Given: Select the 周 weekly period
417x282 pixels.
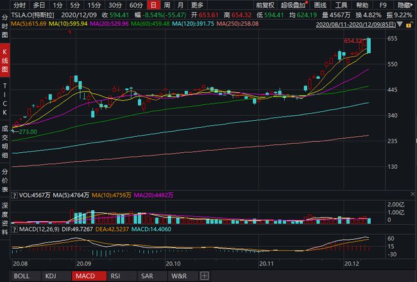Looking at the screenshot, I should [x=167, y=5].
